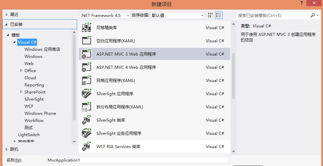Select the 网格应用程序(XAML) template icon
Viewport: 323px width, 166px height.
[87, 80]
